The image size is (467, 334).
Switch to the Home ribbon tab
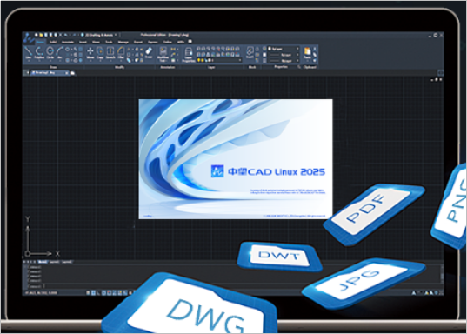point(40,42)
